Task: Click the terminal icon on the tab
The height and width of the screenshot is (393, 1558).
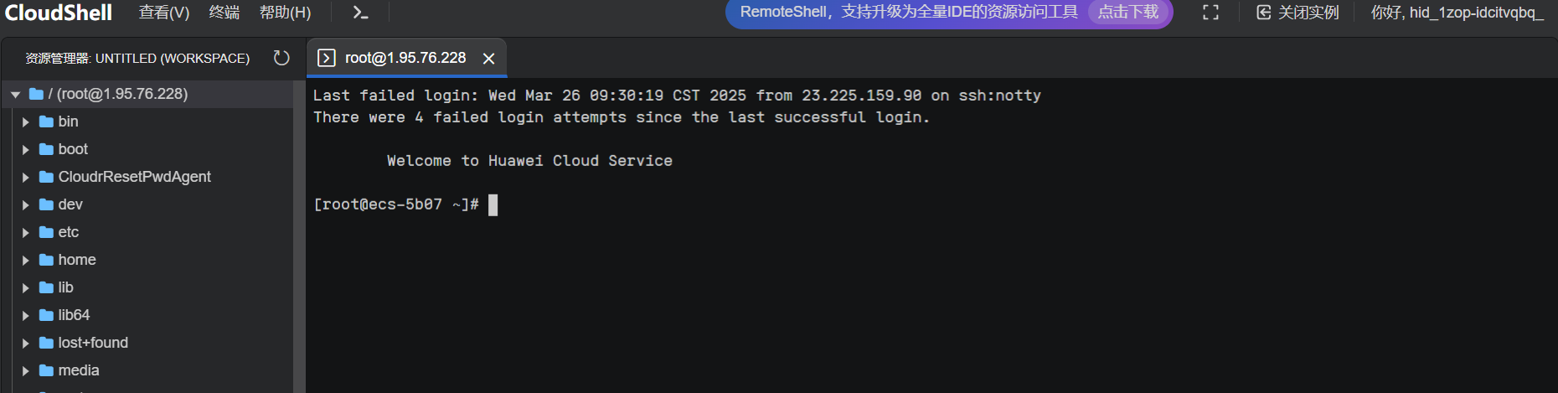Action: 327,58
